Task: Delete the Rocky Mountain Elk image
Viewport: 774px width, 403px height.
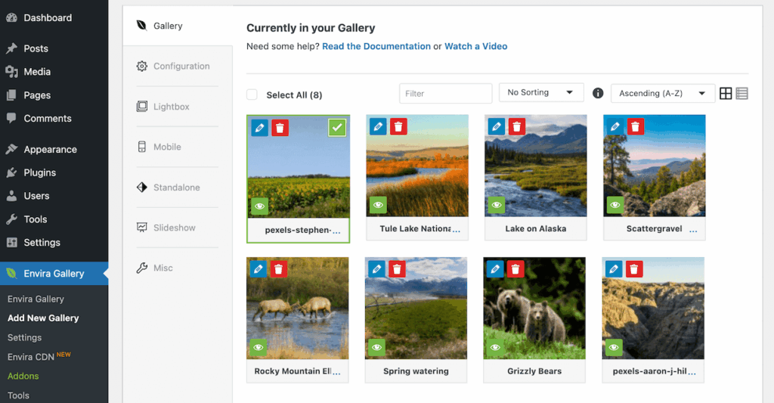Action: click(278, 269)
